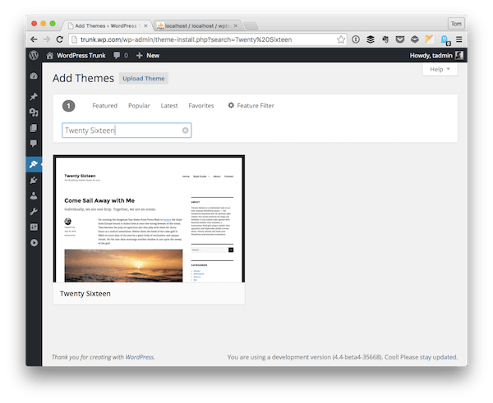Click tadmin avatar in admin bar
The width and height of the screenshot is (493, 403).
click(x=459, y=56)
